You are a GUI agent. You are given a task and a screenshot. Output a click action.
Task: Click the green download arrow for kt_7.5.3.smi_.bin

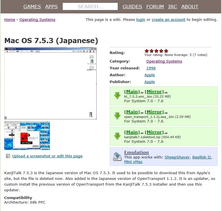(x=117, y=96)
